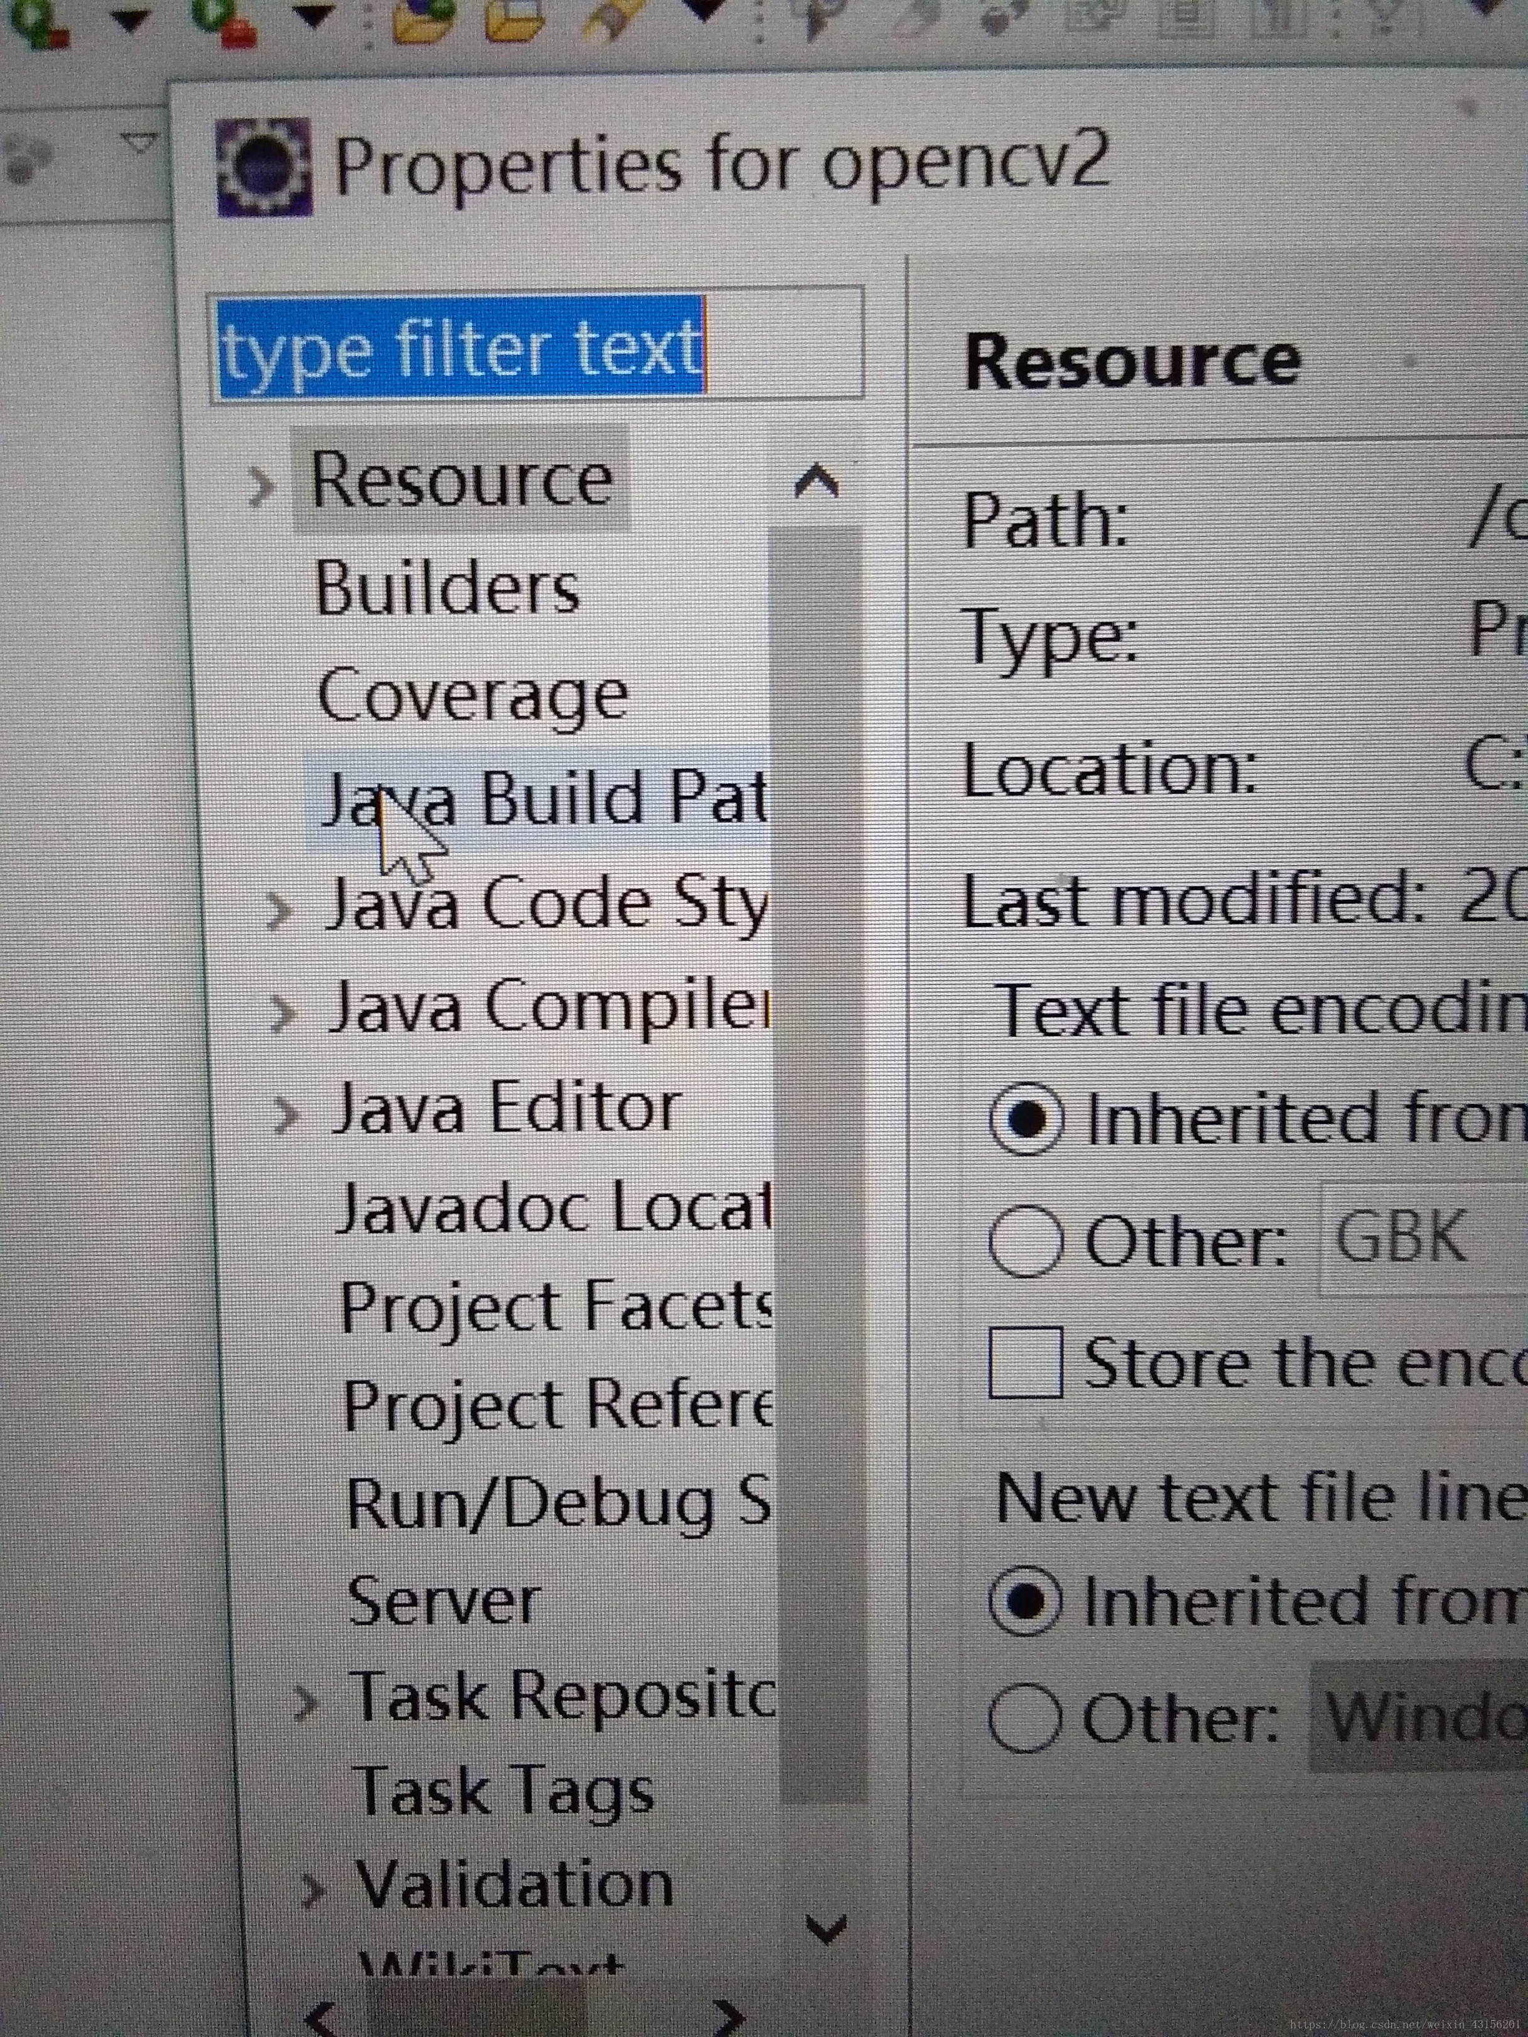This screenshot has height=2037, width=1528.
Task: Click the Resource page heading
Action: point(1132,360)
